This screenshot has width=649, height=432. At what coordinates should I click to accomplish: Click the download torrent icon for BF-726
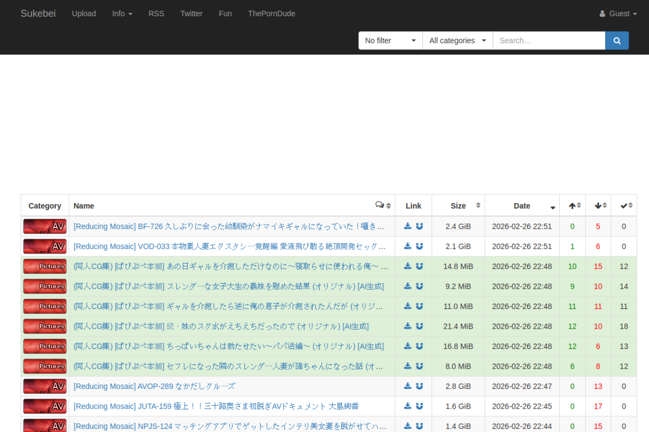click(x=407, y=226)
